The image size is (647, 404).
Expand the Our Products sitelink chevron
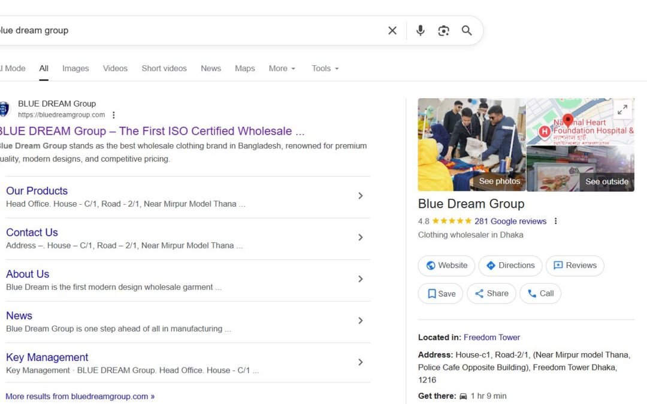pos(361,196)
